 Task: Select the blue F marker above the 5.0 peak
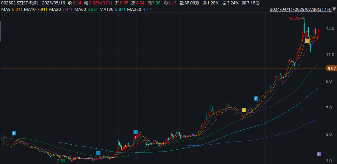(135, 132)
